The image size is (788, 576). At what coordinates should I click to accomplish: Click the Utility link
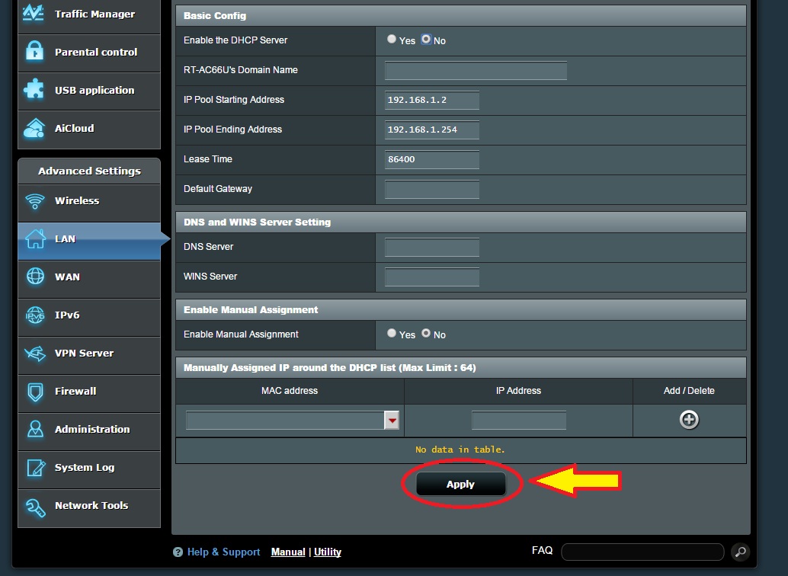(x=328, y=552)
